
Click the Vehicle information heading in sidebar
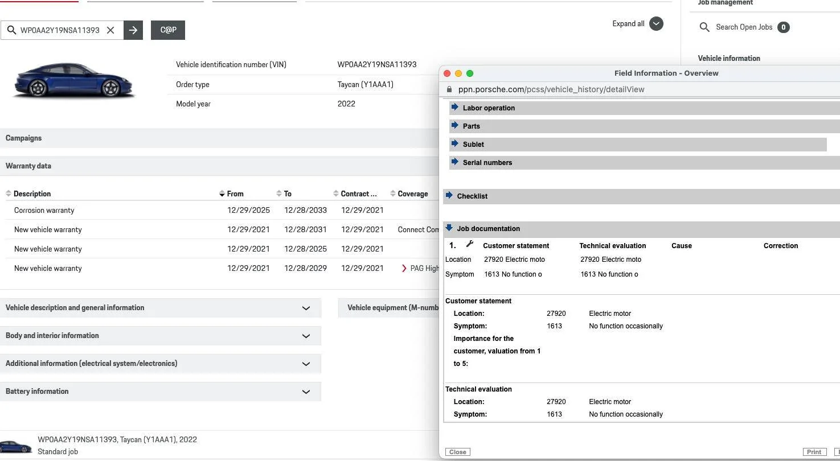pyautogui.click(x=729, y=58)
